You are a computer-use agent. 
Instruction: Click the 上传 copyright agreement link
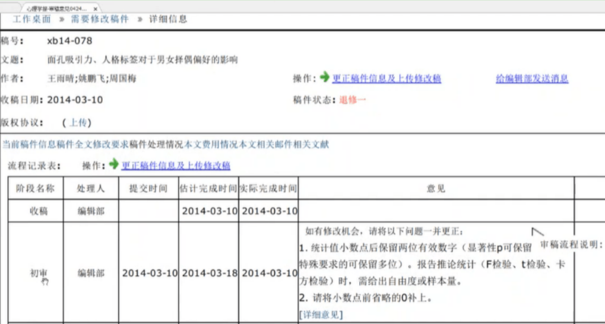(78, 122)
